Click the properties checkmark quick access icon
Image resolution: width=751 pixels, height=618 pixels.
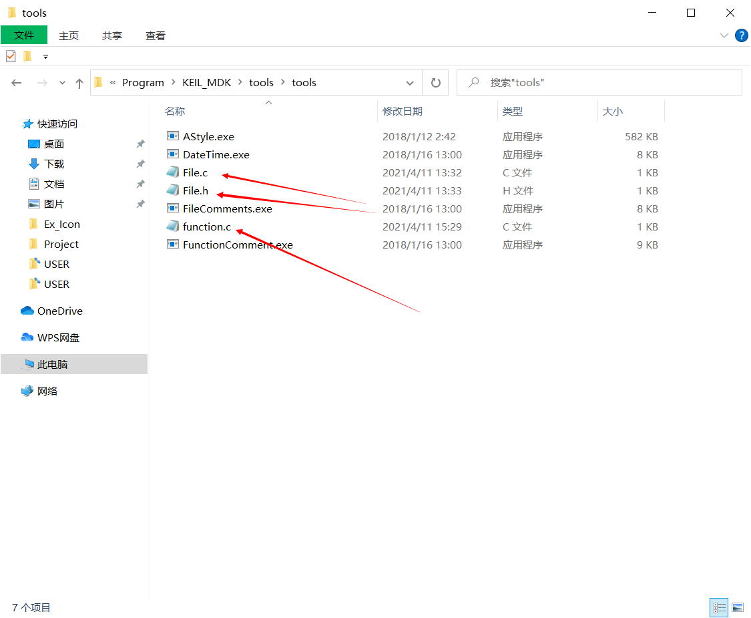pyautogui.click(x=11, y=56)
